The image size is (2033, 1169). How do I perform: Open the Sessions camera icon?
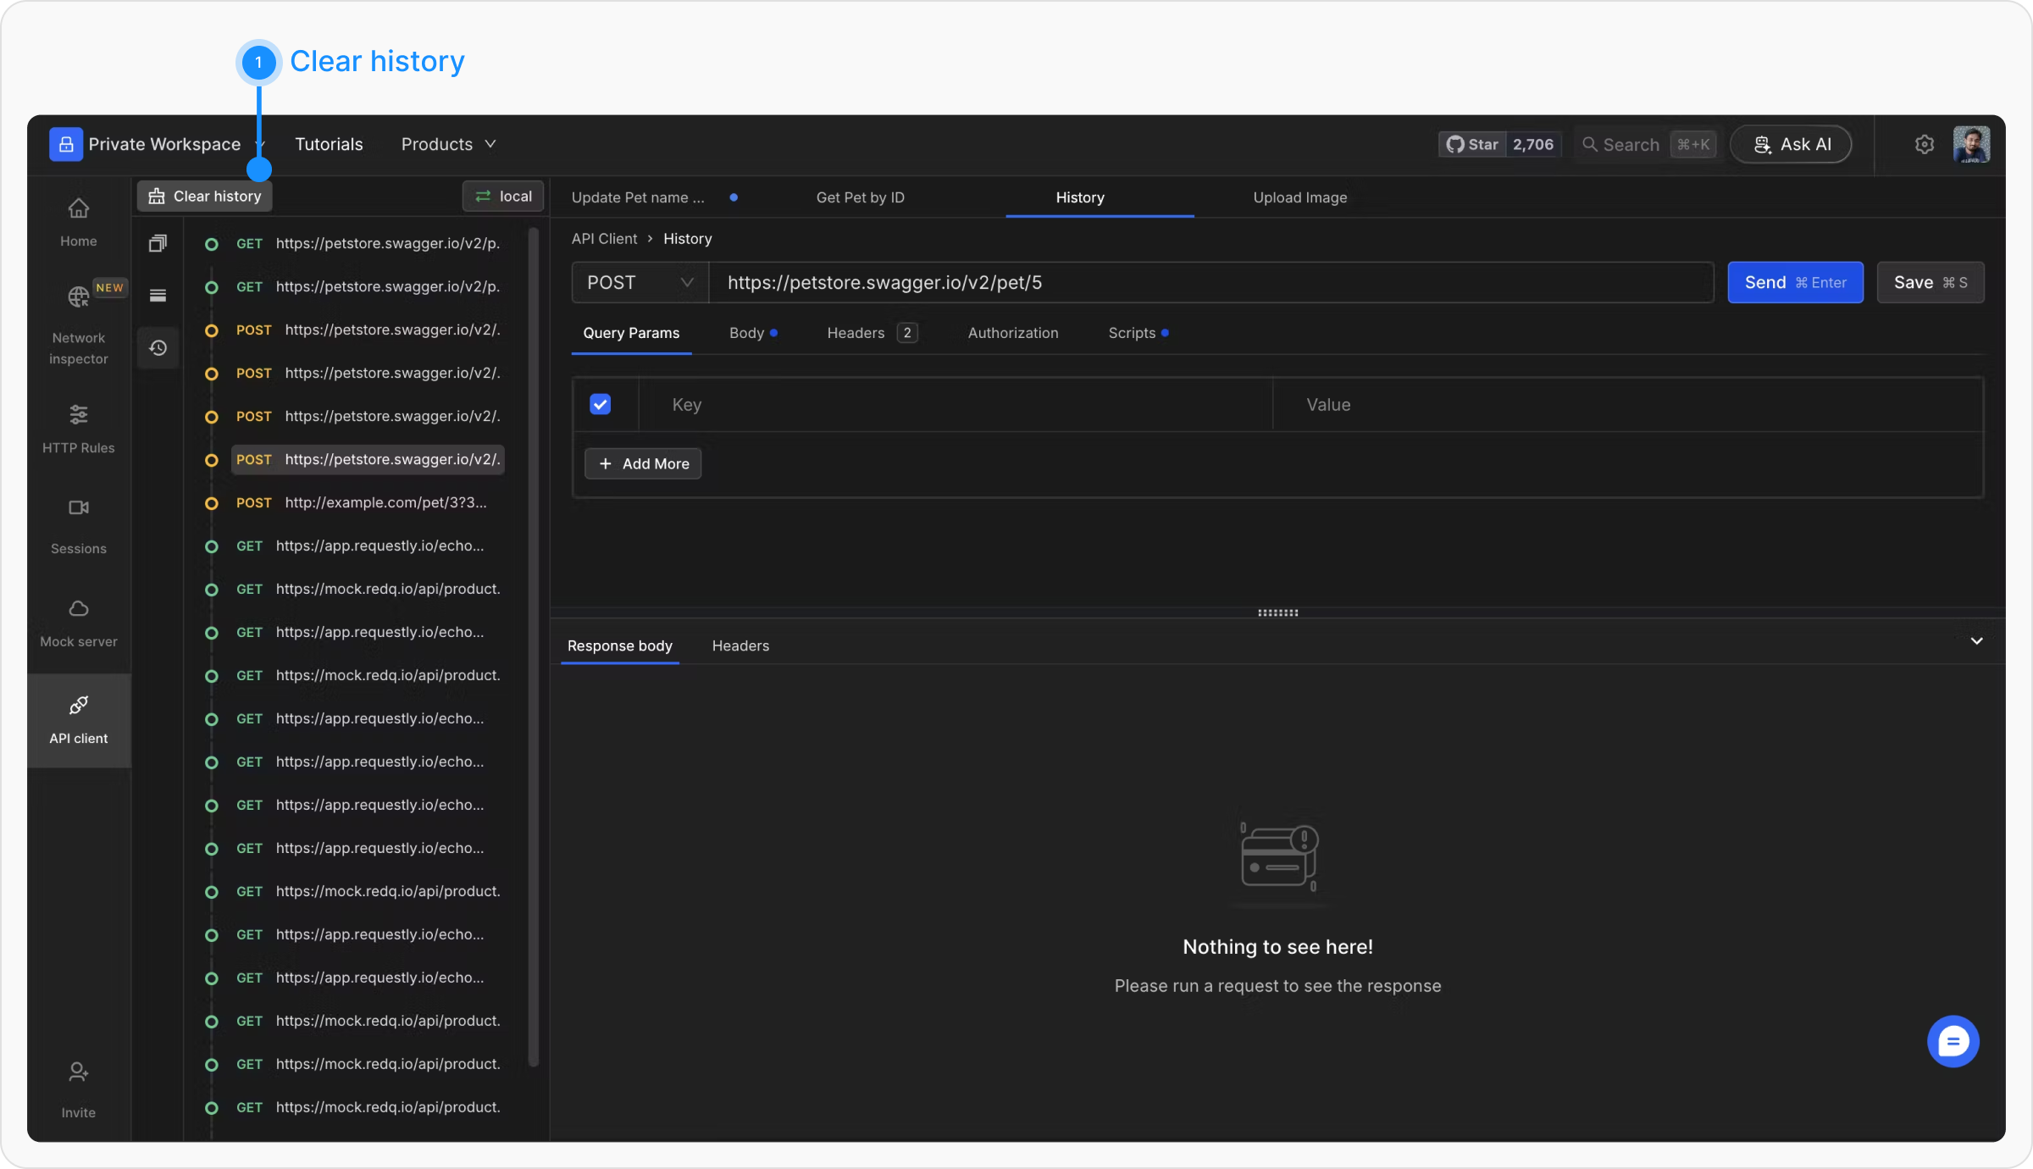tap(78, 508)
